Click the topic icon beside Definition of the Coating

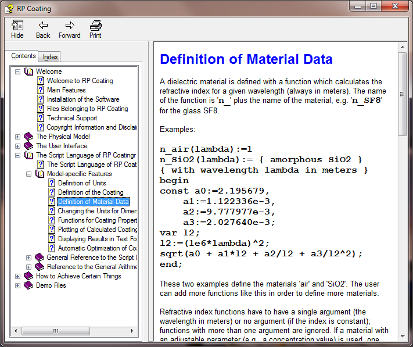pyautogui.click(x=52, y=192)
